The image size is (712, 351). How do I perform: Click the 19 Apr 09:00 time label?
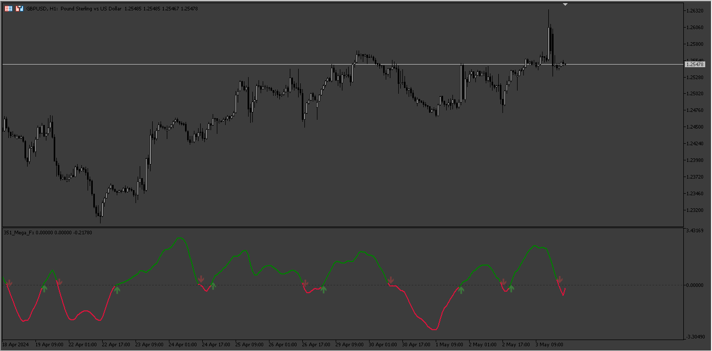tap(50, 345)
